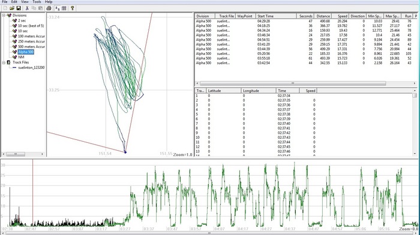Select the NM division
The width and height of the screenshot is (420, 235).
click(x=21, y=57)
